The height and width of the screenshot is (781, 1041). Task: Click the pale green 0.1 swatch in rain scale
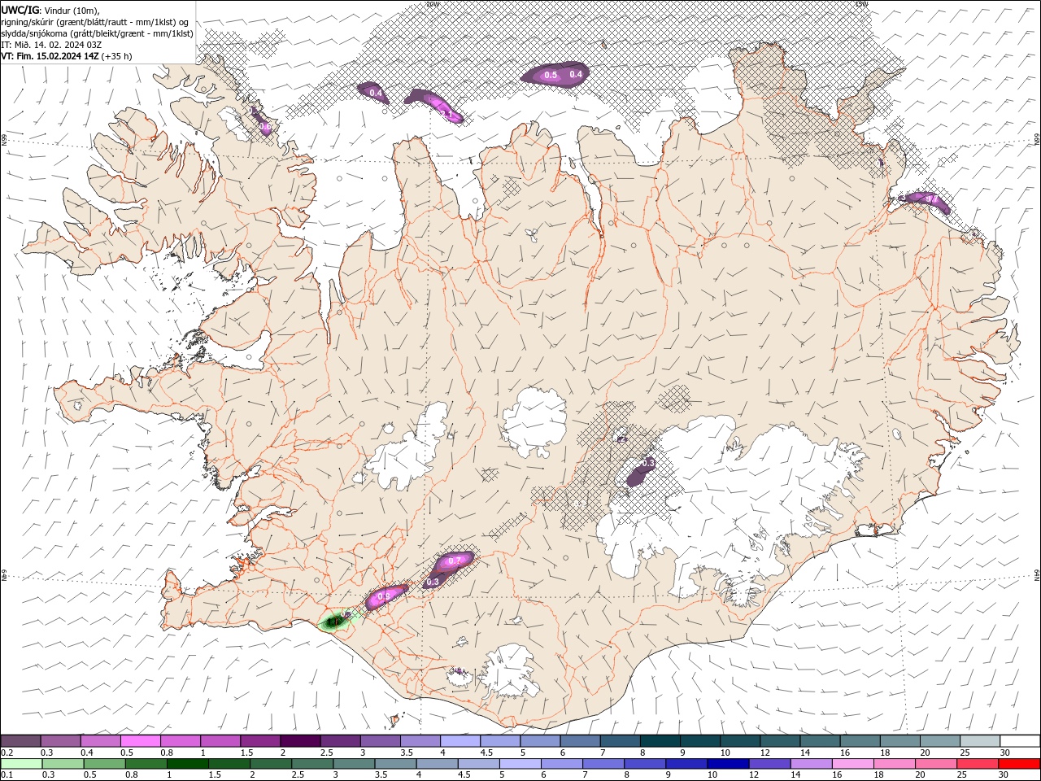(22, 764)
